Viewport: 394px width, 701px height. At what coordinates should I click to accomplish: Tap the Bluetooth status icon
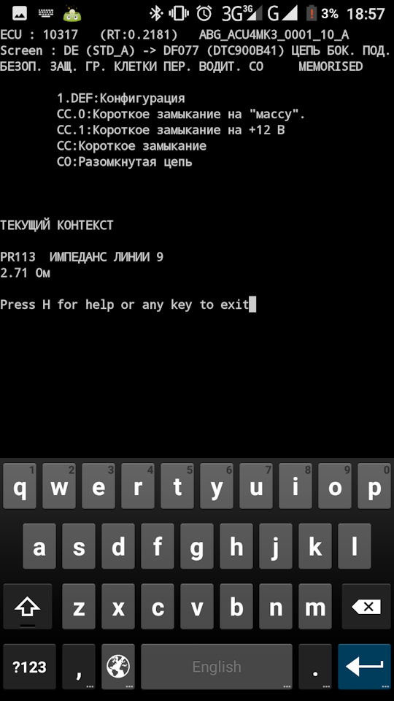click(156, 13)
